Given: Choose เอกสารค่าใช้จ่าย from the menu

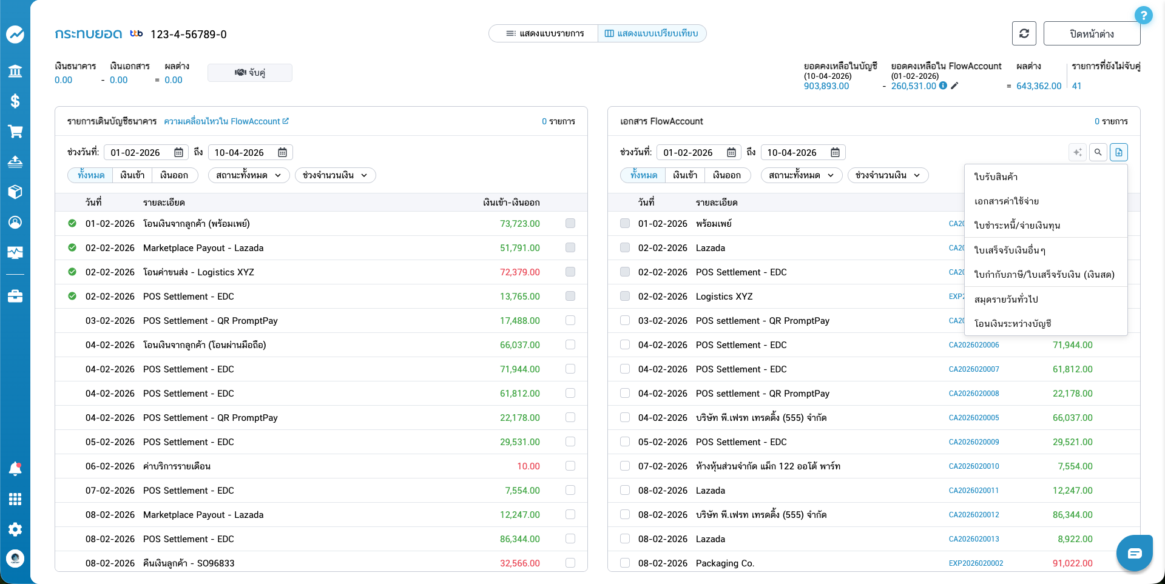Looking at the screenshot, I should [x=1006, y=201].
